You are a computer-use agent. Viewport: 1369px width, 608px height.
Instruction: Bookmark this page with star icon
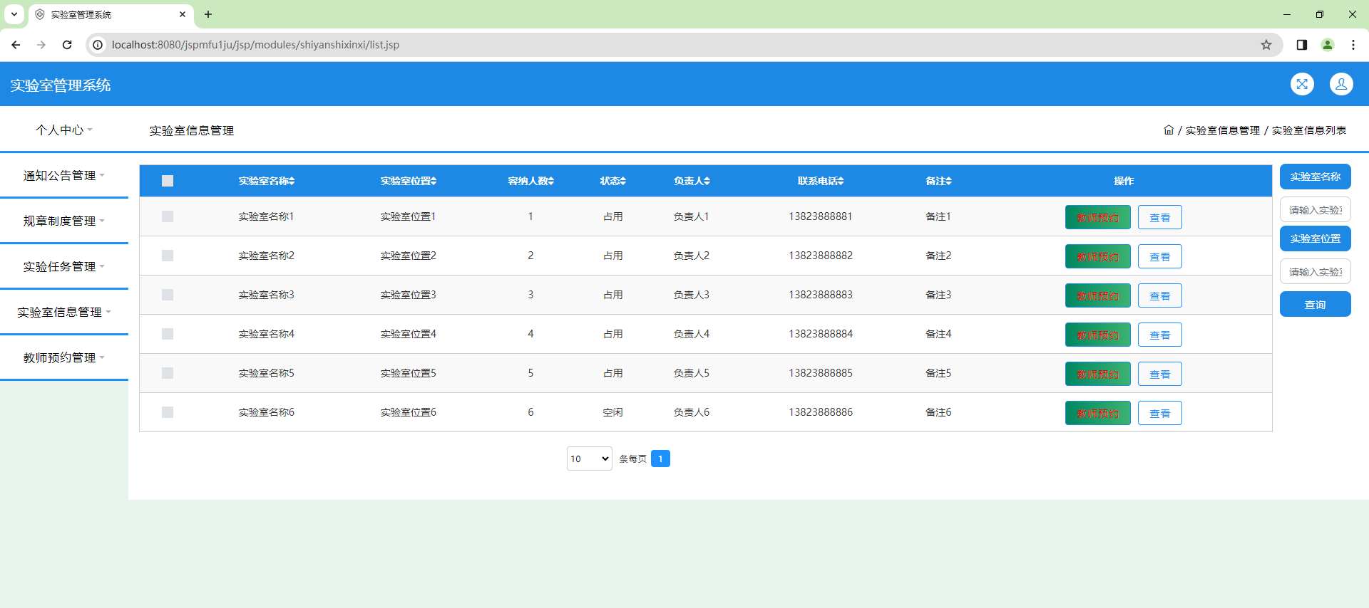point(1266,45)
